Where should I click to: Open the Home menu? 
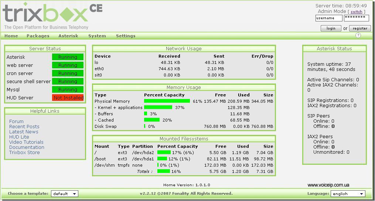point(11,36)
